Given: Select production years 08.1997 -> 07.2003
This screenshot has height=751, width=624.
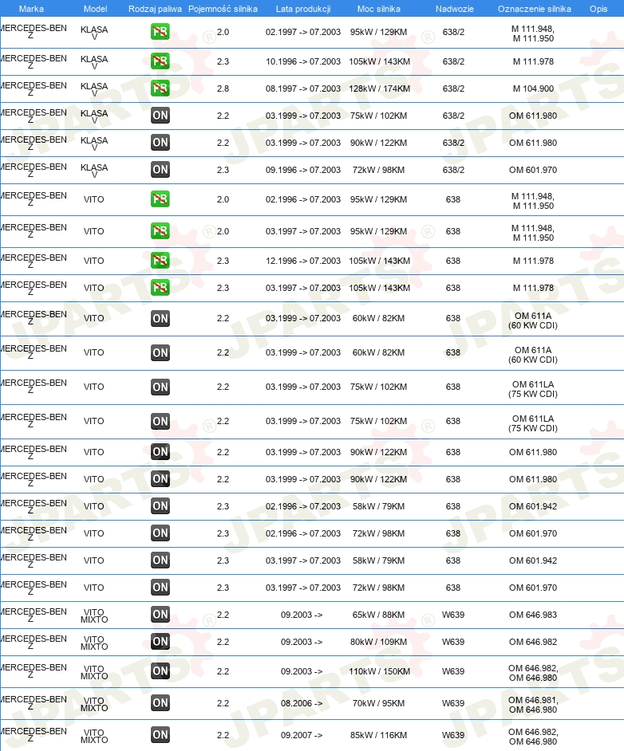Looking at the screenshot, I should (303, 88).
